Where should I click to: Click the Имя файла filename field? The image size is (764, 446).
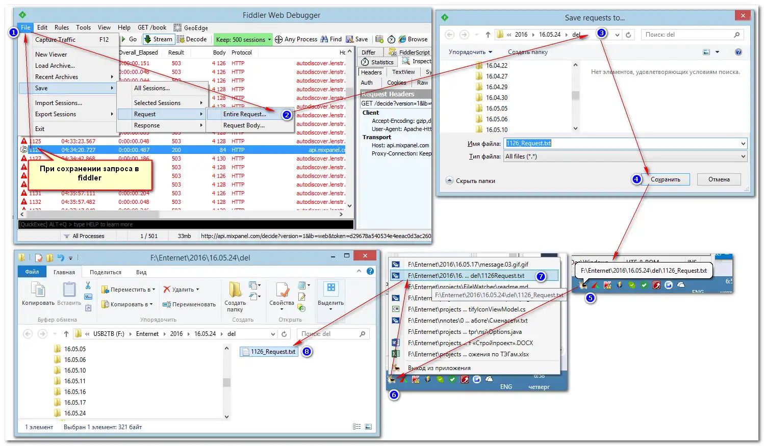625,143
